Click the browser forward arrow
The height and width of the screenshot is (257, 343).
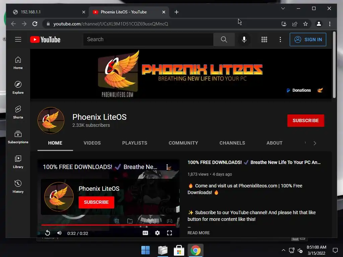pyautogui.click(x=24, y=24)
